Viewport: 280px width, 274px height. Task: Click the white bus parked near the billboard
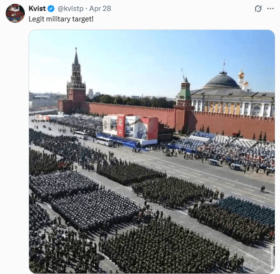click(x=104, y=141)
